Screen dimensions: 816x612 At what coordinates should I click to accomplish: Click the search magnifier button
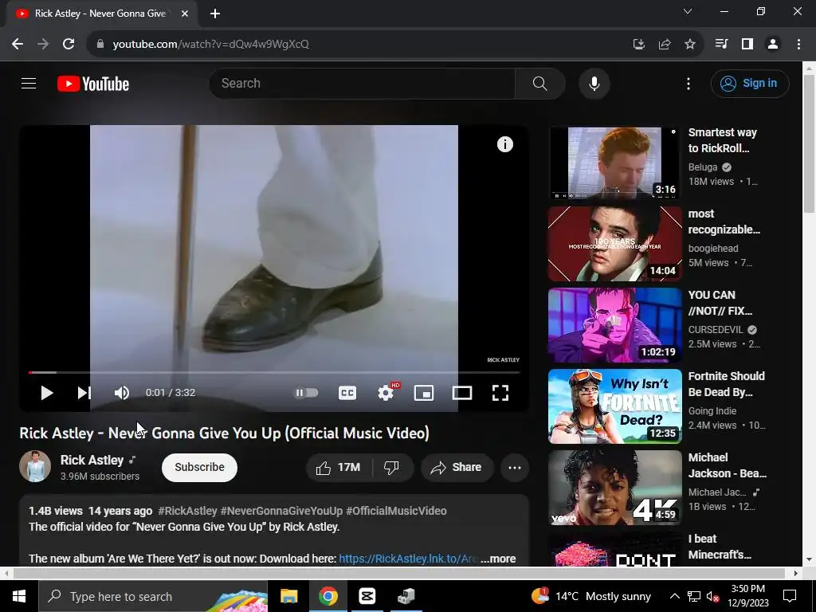pyautogui.click(x=540, y=83)
